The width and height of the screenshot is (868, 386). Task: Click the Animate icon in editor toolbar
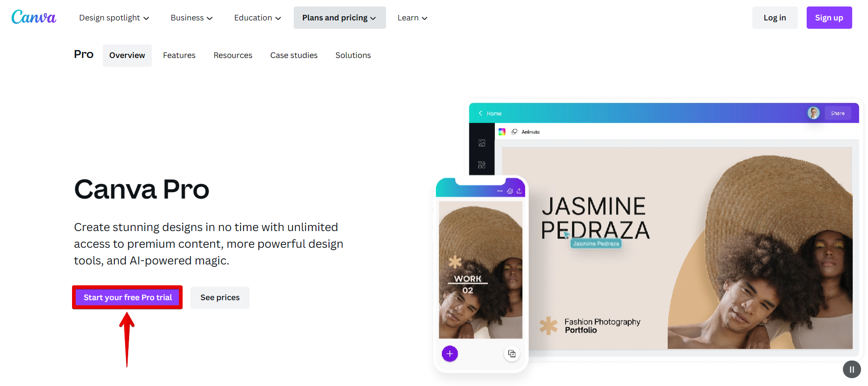pos(514,132)
